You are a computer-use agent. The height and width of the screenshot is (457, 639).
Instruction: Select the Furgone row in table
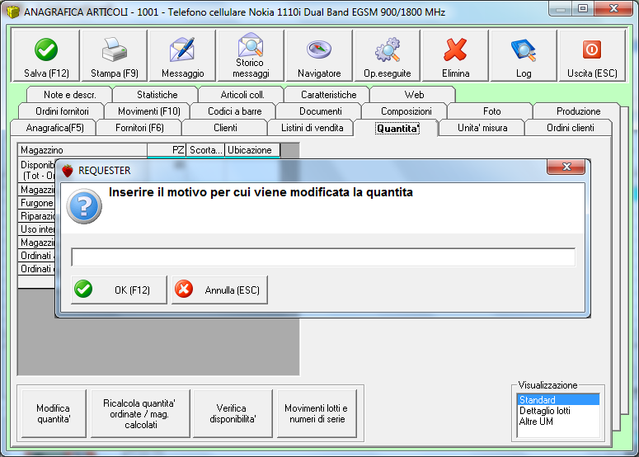pos(36,203)
